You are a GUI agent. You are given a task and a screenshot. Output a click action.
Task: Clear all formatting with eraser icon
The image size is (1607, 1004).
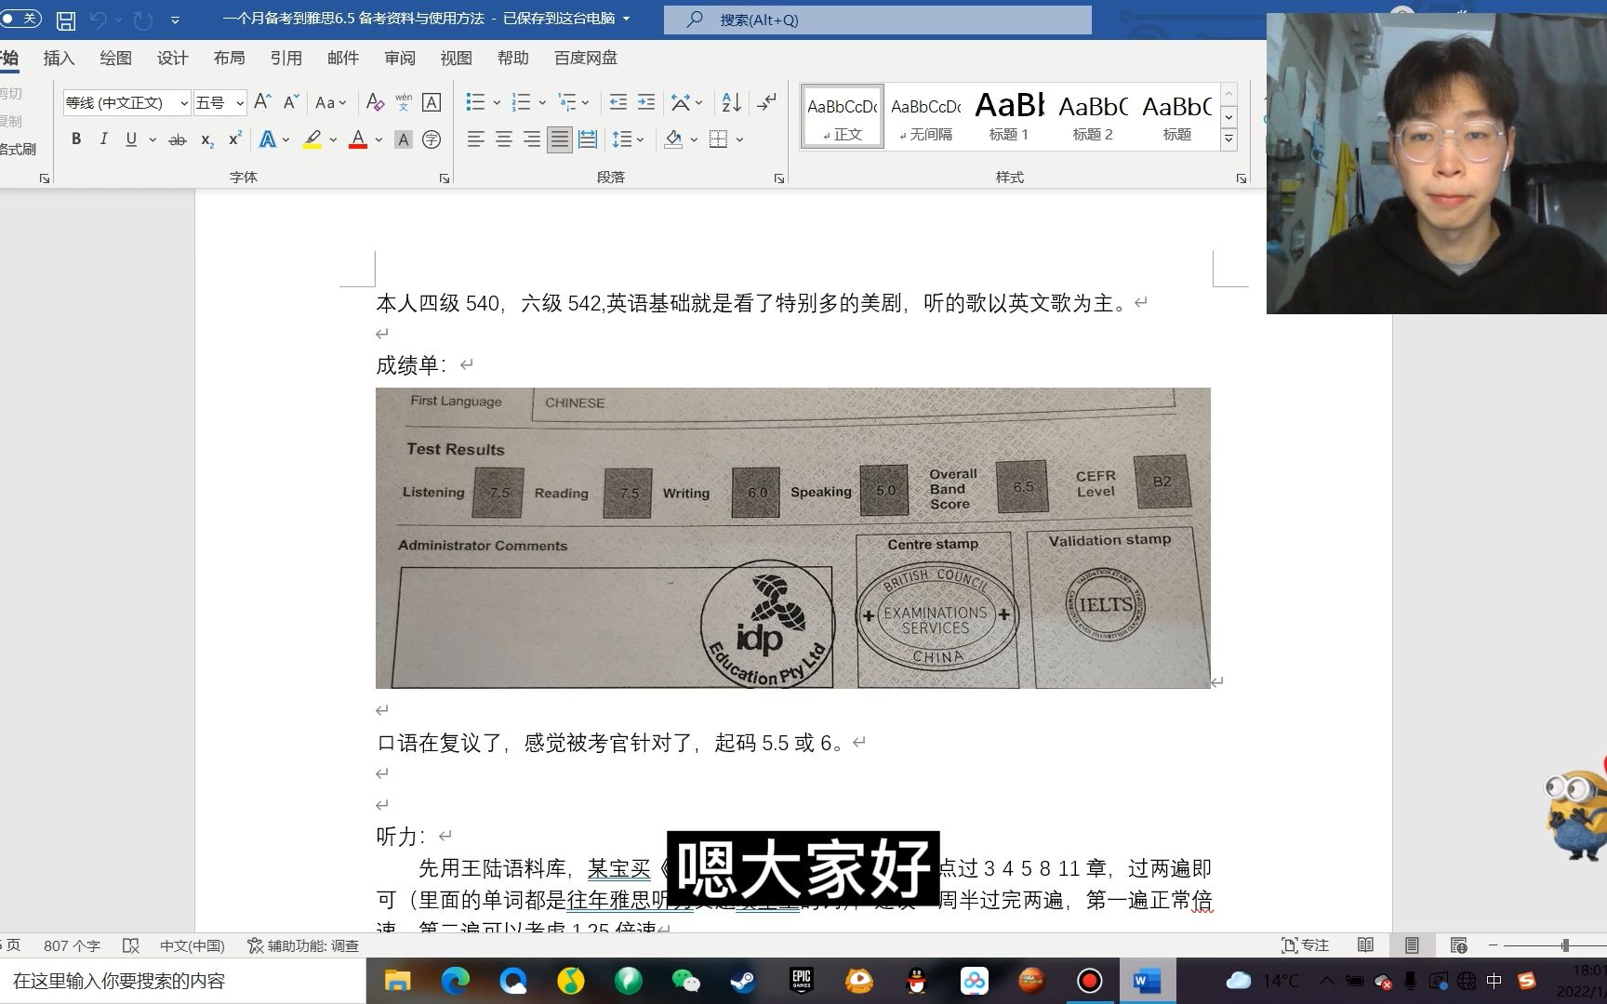pos(375,102)
